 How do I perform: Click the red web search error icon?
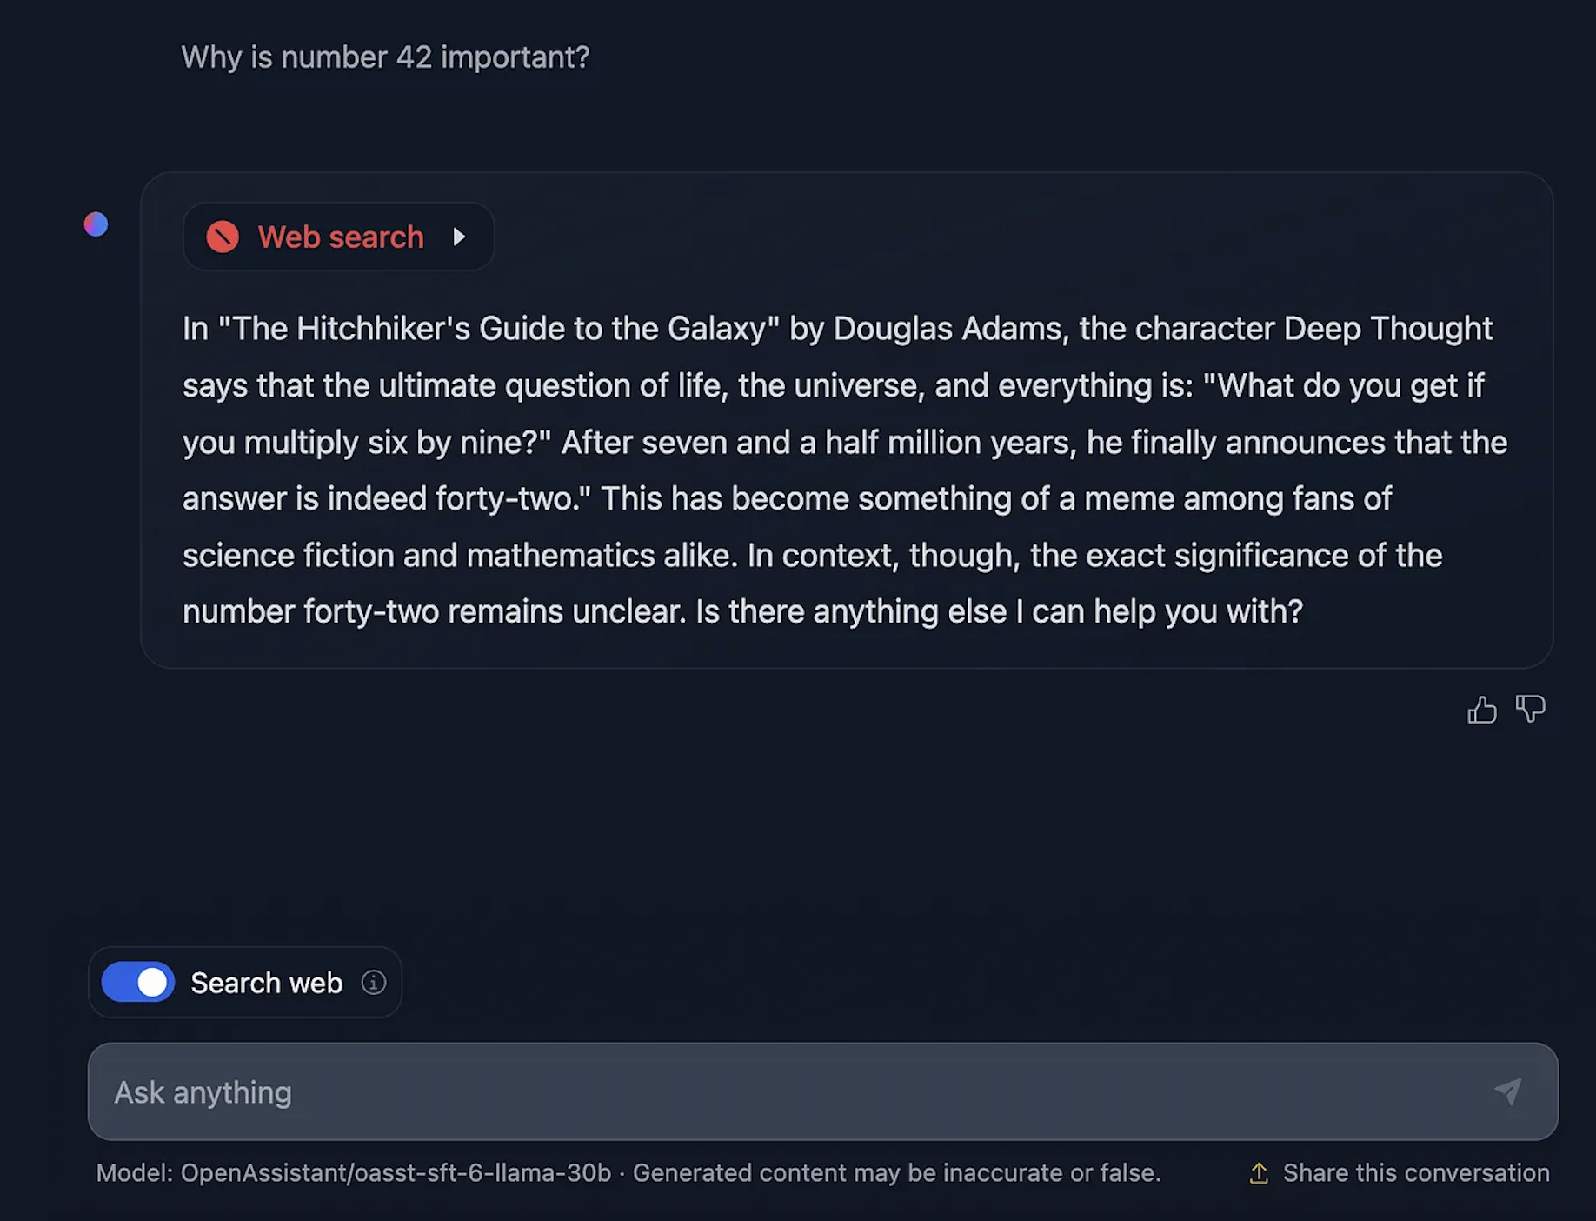tap(223, 237)
